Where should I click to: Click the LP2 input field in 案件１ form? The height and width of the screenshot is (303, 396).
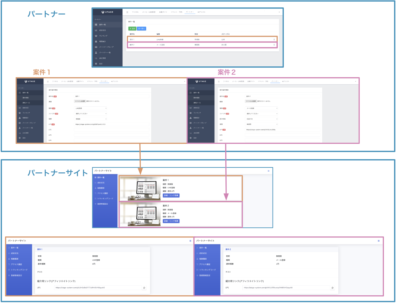(112, 130)
